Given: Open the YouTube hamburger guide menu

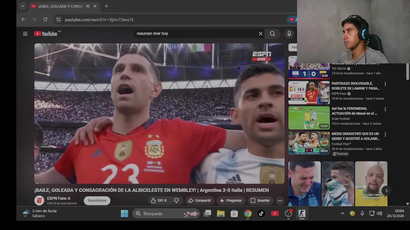Looking at the screenshot, I should 25,34.
